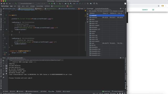Click the AVD Manager device icon in the toolbar
The image size is (168, 94).
[68, 3]
